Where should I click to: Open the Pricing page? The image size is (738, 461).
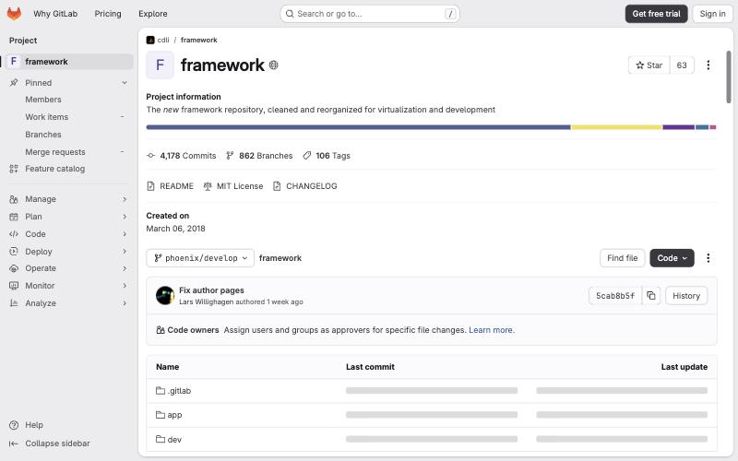click(x=108, y=14)
